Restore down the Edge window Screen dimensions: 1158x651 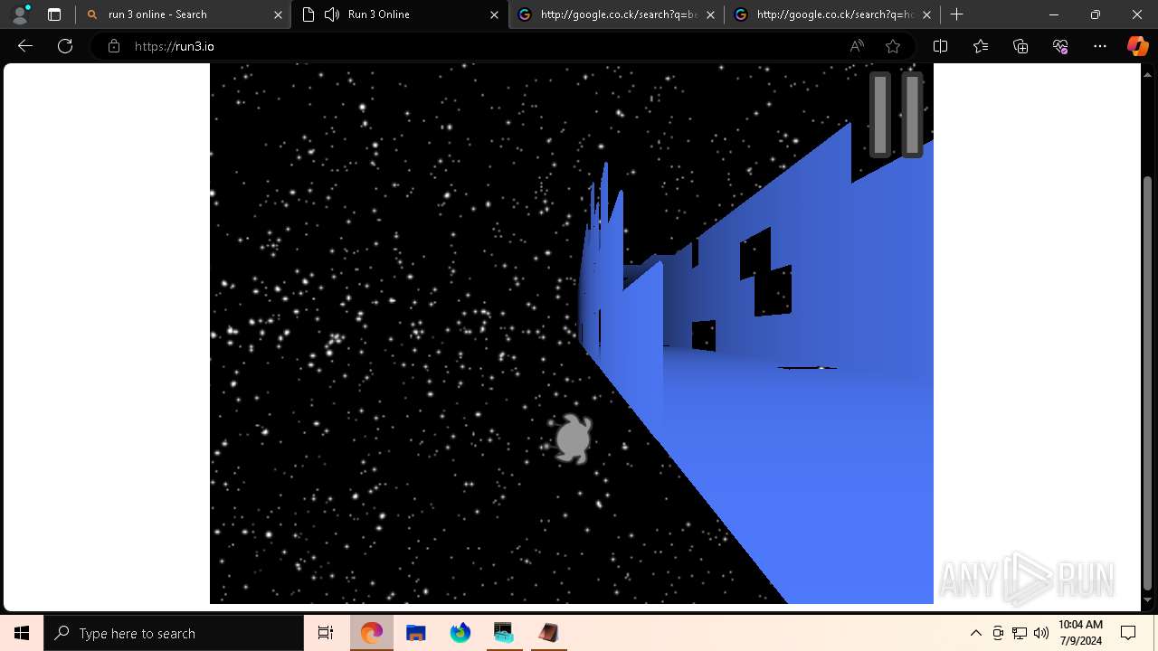click(x=1096, y=14)
